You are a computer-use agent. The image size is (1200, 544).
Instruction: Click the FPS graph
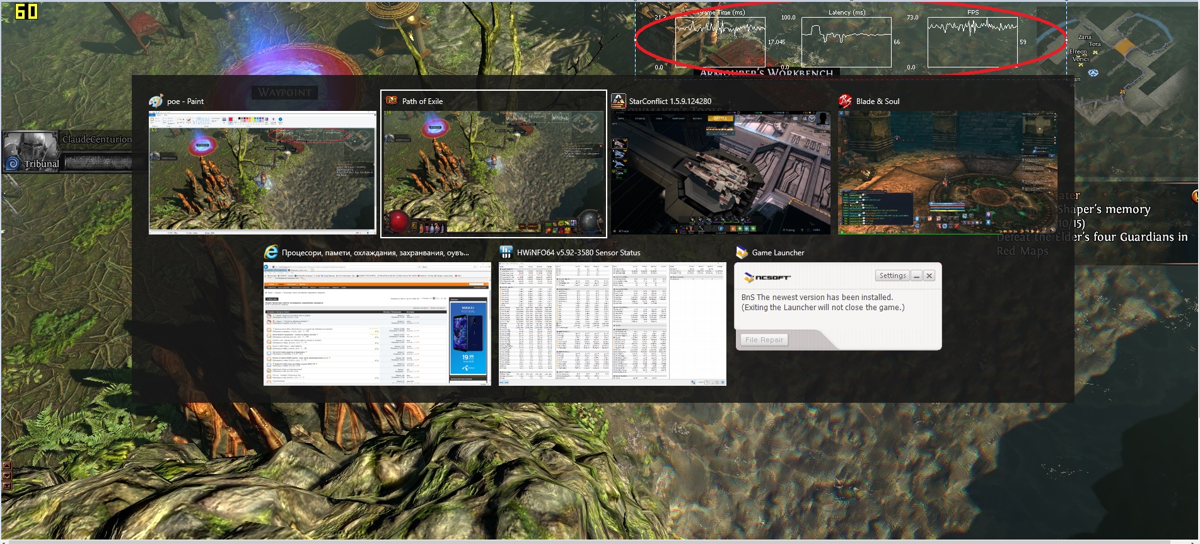pyautogui.click(x=972, y=42)
